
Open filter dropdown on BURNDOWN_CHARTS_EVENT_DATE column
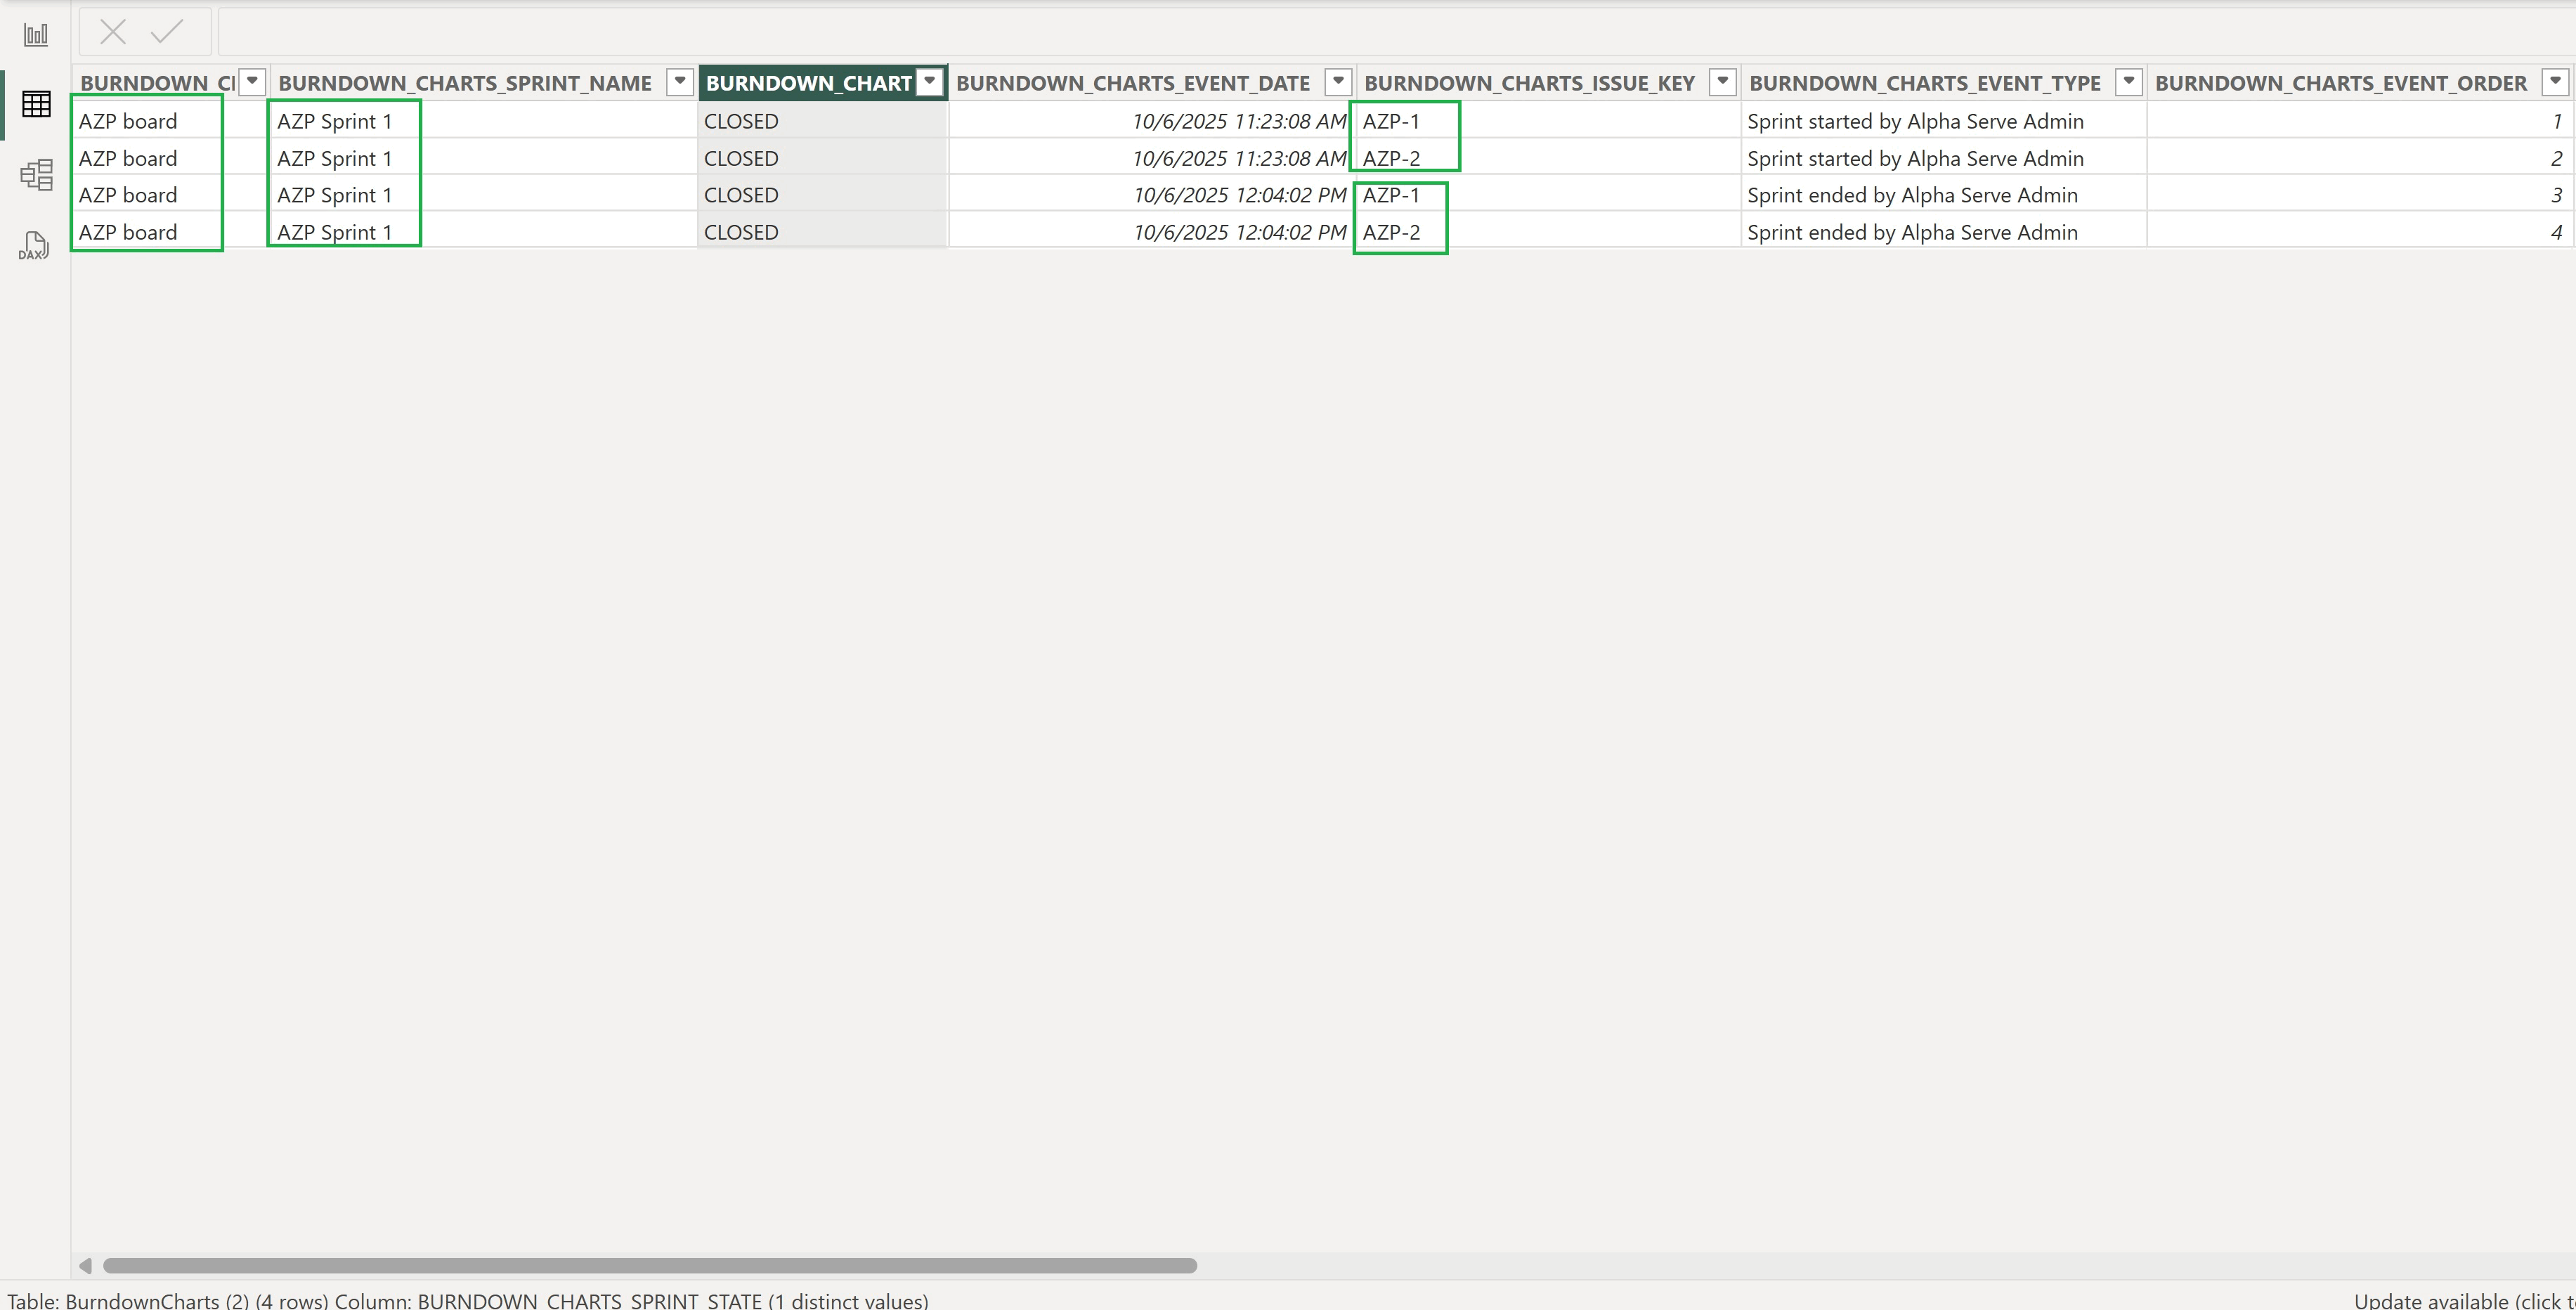[1337, 82]
